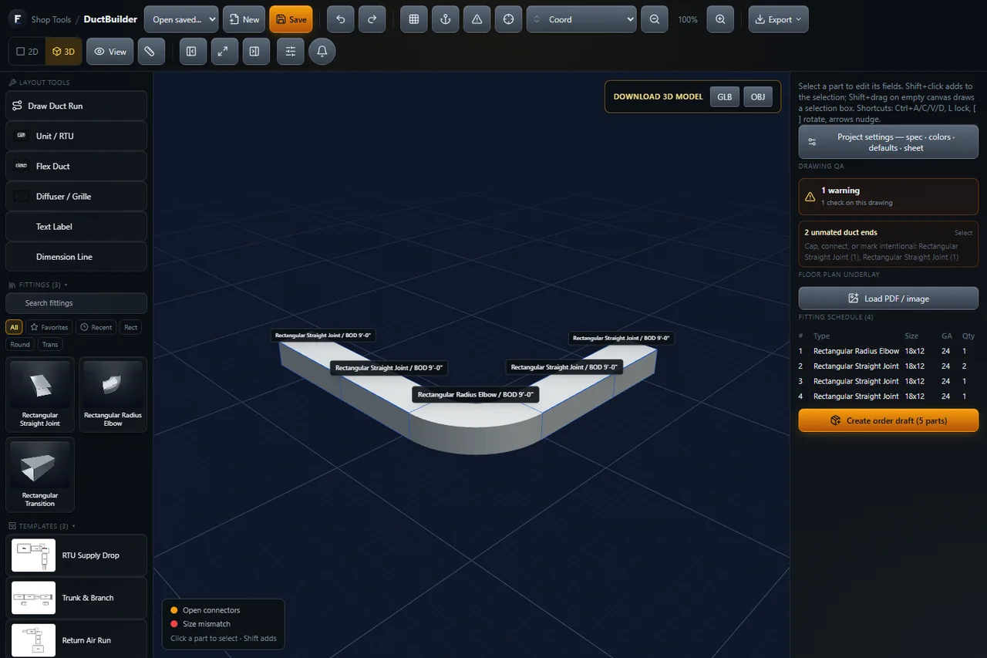Open the 'Open saved...' dropdown
The height and width of the screenshot is (658, 987).
[181, 19]
